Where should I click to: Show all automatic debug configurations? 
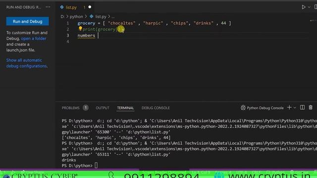pyautogui.click(x=27, y=63)
